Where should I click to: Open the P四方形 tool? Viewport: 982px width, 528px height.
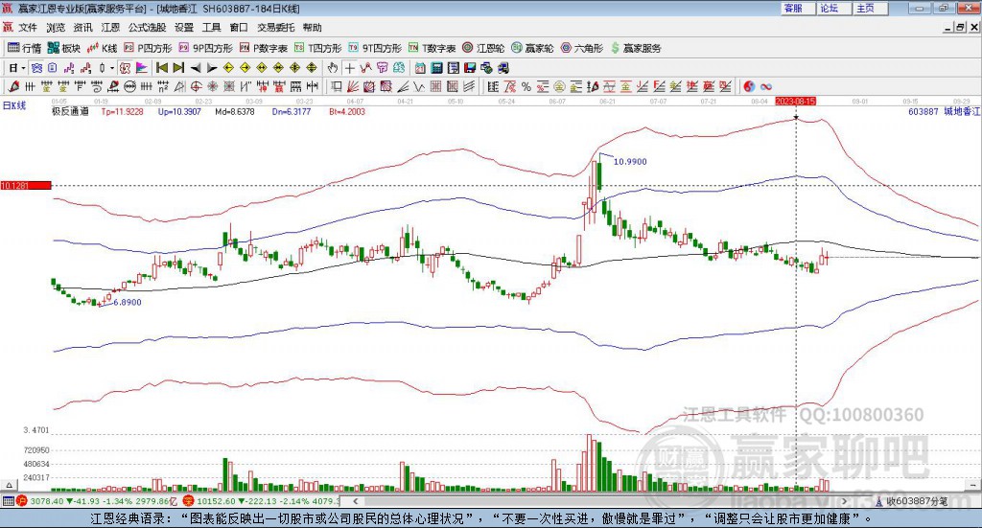pos(147,48)
